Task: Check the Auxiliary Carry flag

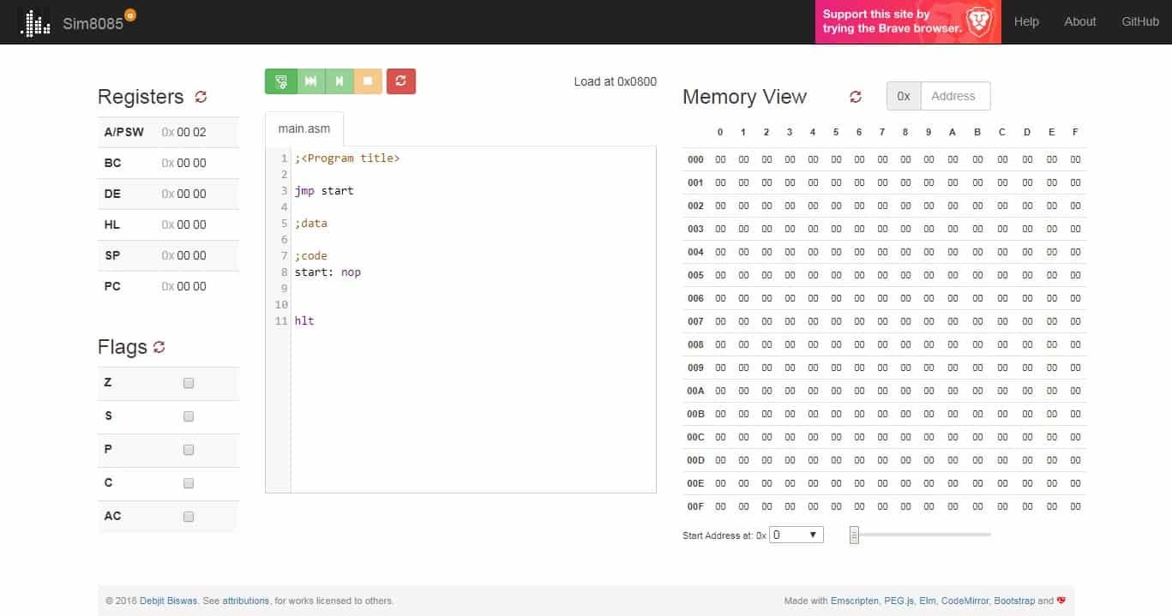Action: coord(188,516)
